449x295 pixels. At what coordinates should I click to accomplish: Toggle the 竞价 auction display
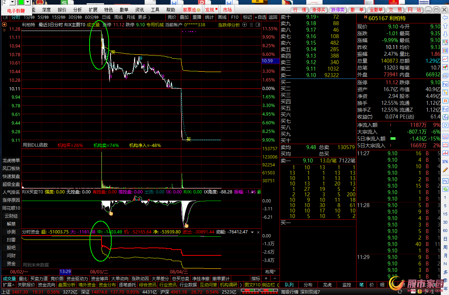tap(172, 17)
